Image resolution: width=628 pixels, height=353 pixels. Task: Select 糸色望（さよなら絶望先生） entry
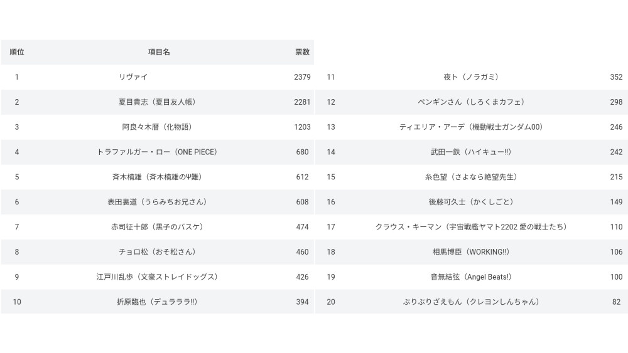[470, 177]
